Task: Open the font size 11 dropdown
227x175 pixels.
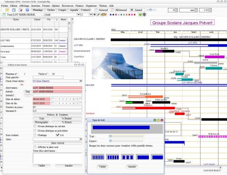Action: pos(91,15)
